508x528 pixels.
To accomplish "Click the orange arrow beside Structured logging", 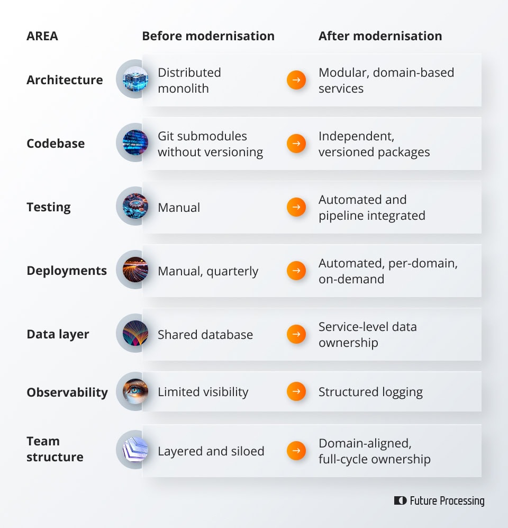I will pyautogui.click(x=296, y=392).
